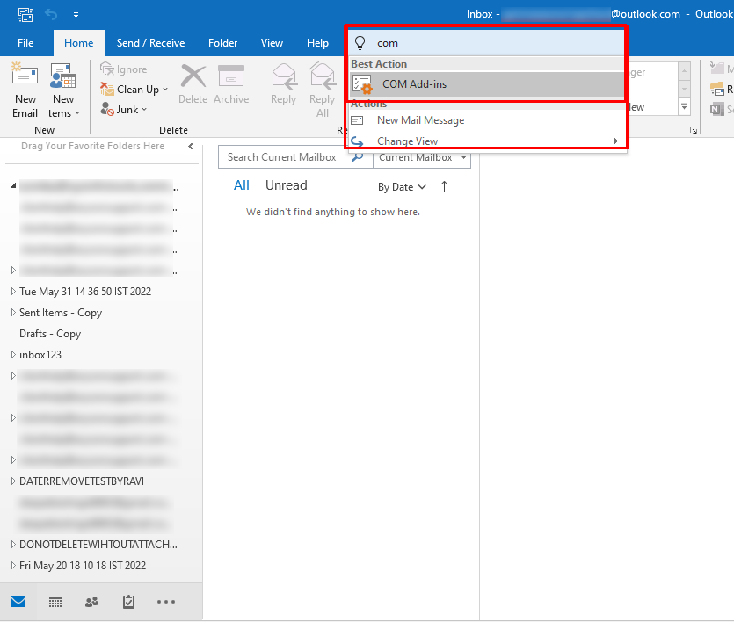The image size is (734, 622).
Task: Open the Junk dropdown menu
Action: 124,110
